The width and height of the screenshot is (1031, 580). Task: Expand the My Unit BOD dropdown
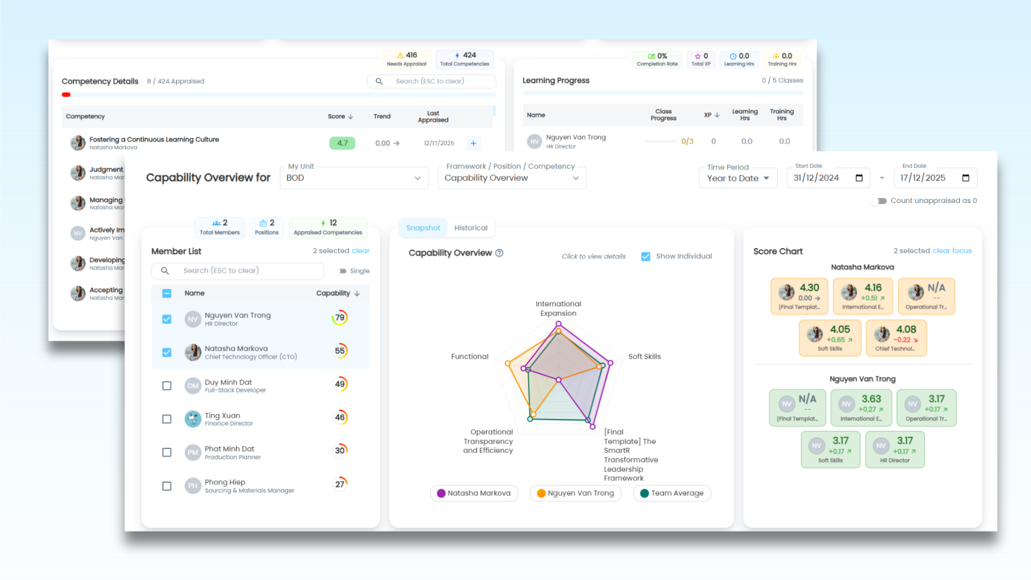click(354, 178)
